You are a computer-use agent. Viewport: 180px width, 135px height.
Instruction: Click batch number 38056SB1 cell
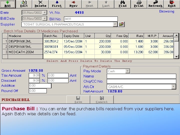click(x=53, y=47)
